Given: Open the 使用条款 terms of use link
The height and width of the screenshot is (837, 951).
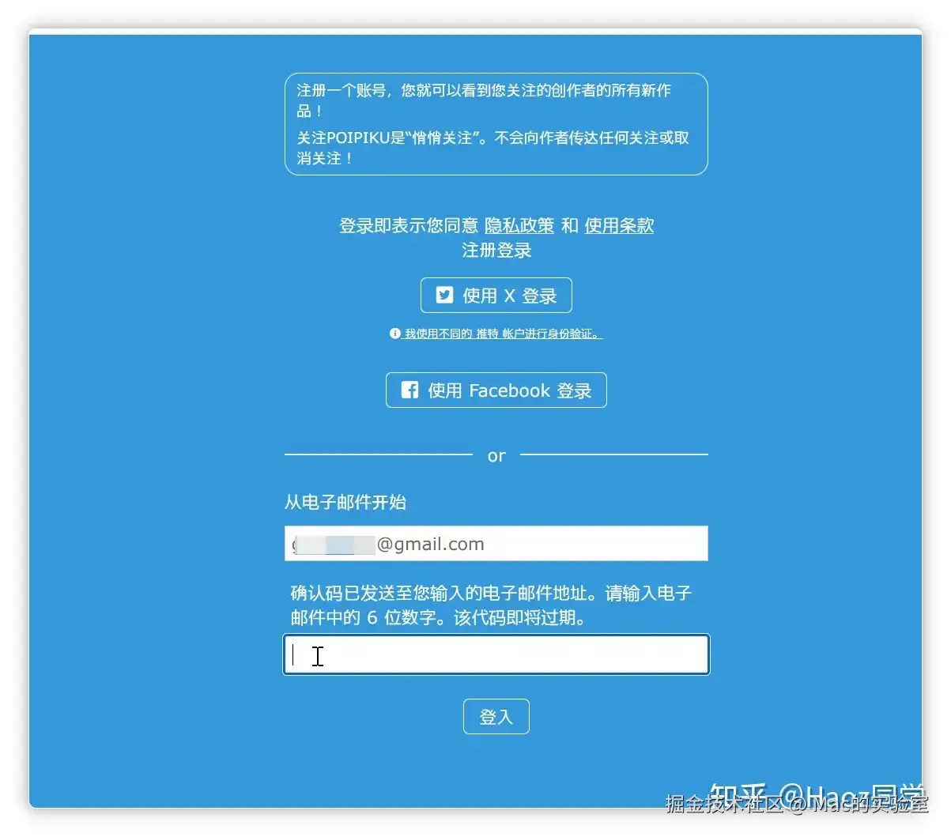Looking at the screenshot, I should tap(619, 225).
